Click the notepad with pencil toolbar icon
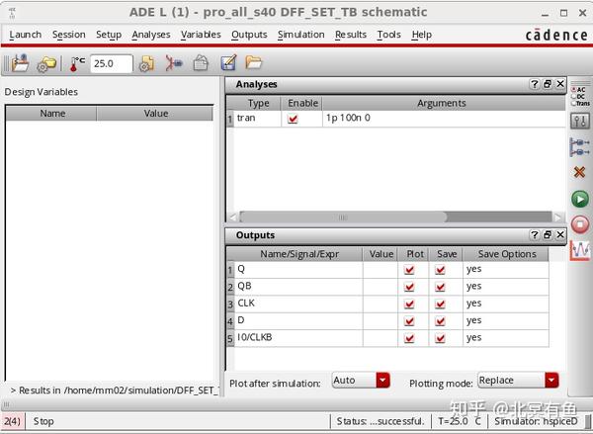Viewport: 593px width, 434px height. (x=228, y=63)
